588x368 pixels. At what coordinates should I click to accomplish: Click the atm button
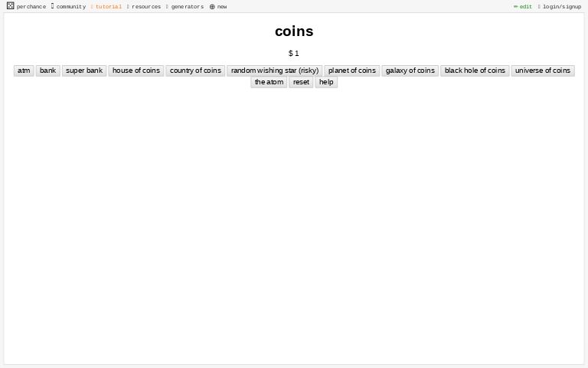point(24,71)
